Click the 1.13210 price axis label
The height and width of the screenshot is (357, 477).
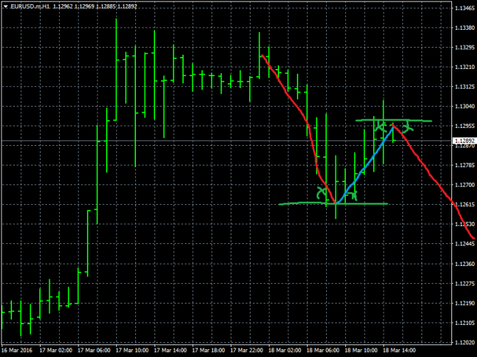point(464,67)
